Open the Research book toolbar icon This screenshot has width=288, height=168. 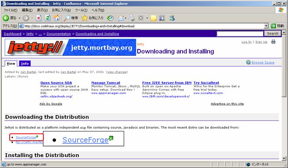(x=162, y=18)
